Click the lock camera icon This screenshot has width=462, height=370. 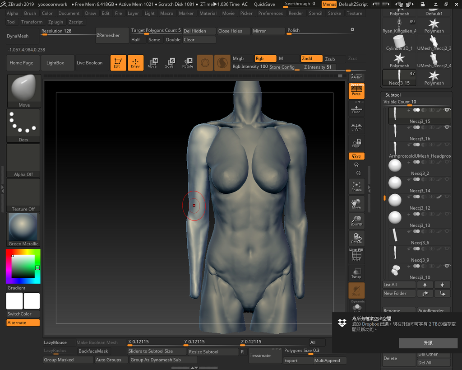(356, 143)
